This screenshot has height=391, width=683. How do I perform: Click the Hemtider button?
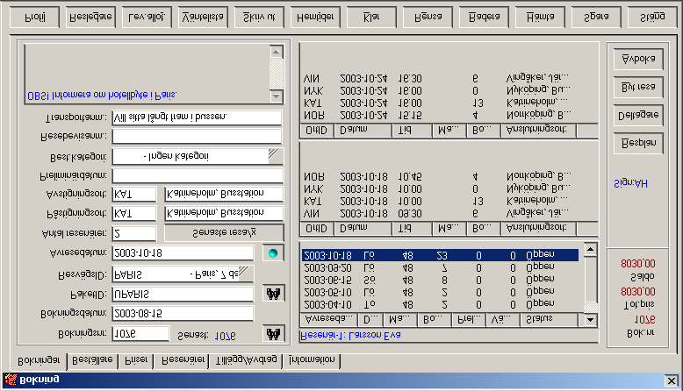pyautogui.click(x=315, y=18)
